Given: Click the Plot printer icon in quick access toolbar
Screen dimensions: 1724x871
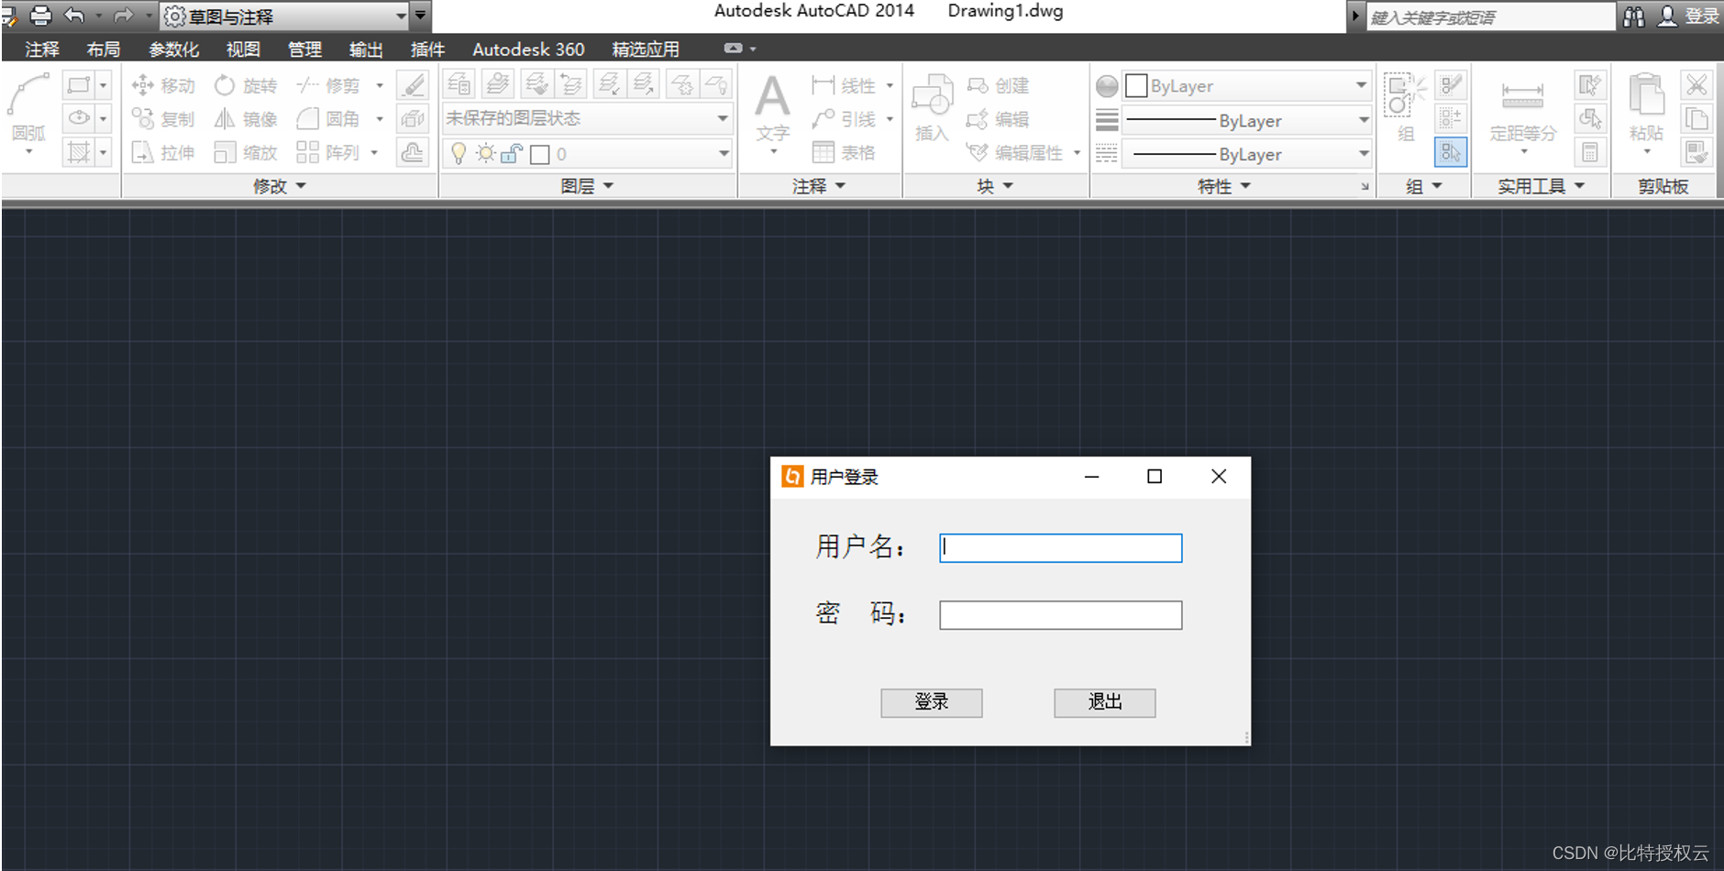Looking at the screenshot, I should (40, 16).
